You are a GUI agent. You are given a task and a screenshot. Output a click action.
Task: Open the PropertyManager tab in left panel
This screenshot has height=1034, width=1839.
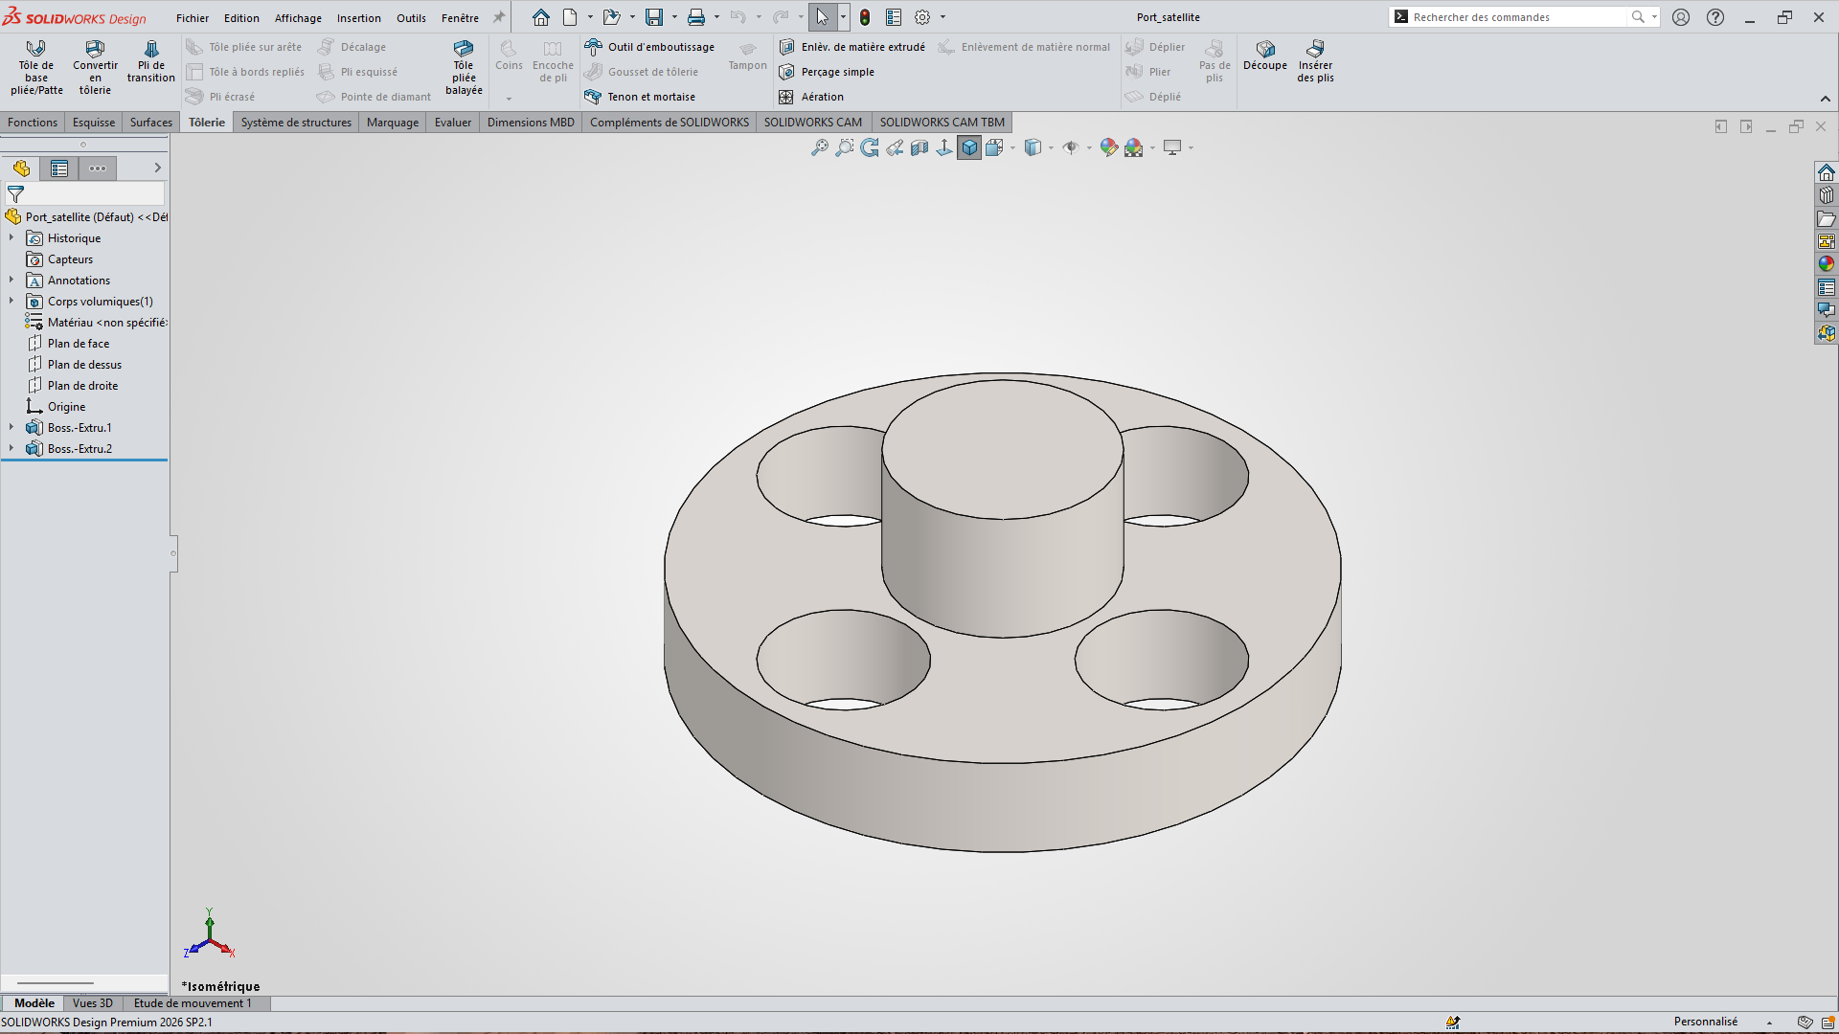pyautogui.click(x=59, y=169)
